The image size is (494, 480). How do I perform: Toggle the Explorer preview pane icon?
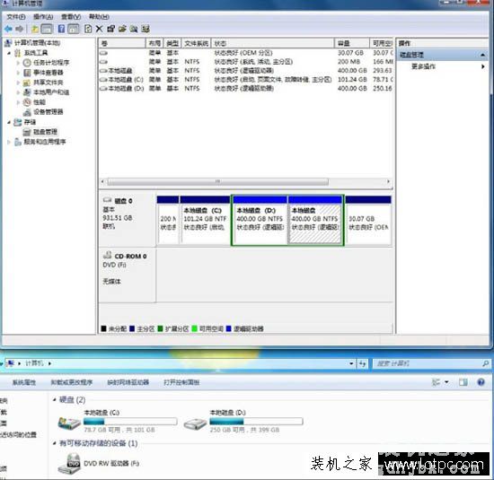pos(463,382)
